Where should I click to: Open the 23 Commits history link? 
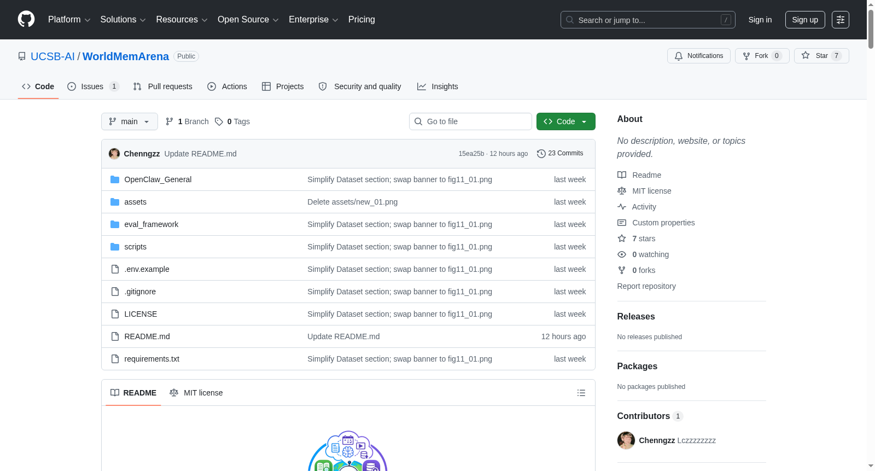tap(561, 154)
